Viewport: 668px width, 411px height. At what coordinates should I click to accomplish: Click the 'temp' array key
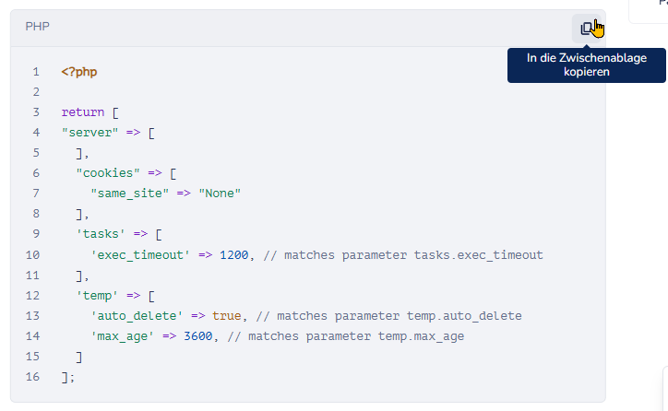[98, 296]
